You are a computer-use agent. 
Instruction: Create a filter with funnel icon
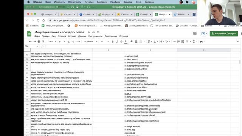187,42
